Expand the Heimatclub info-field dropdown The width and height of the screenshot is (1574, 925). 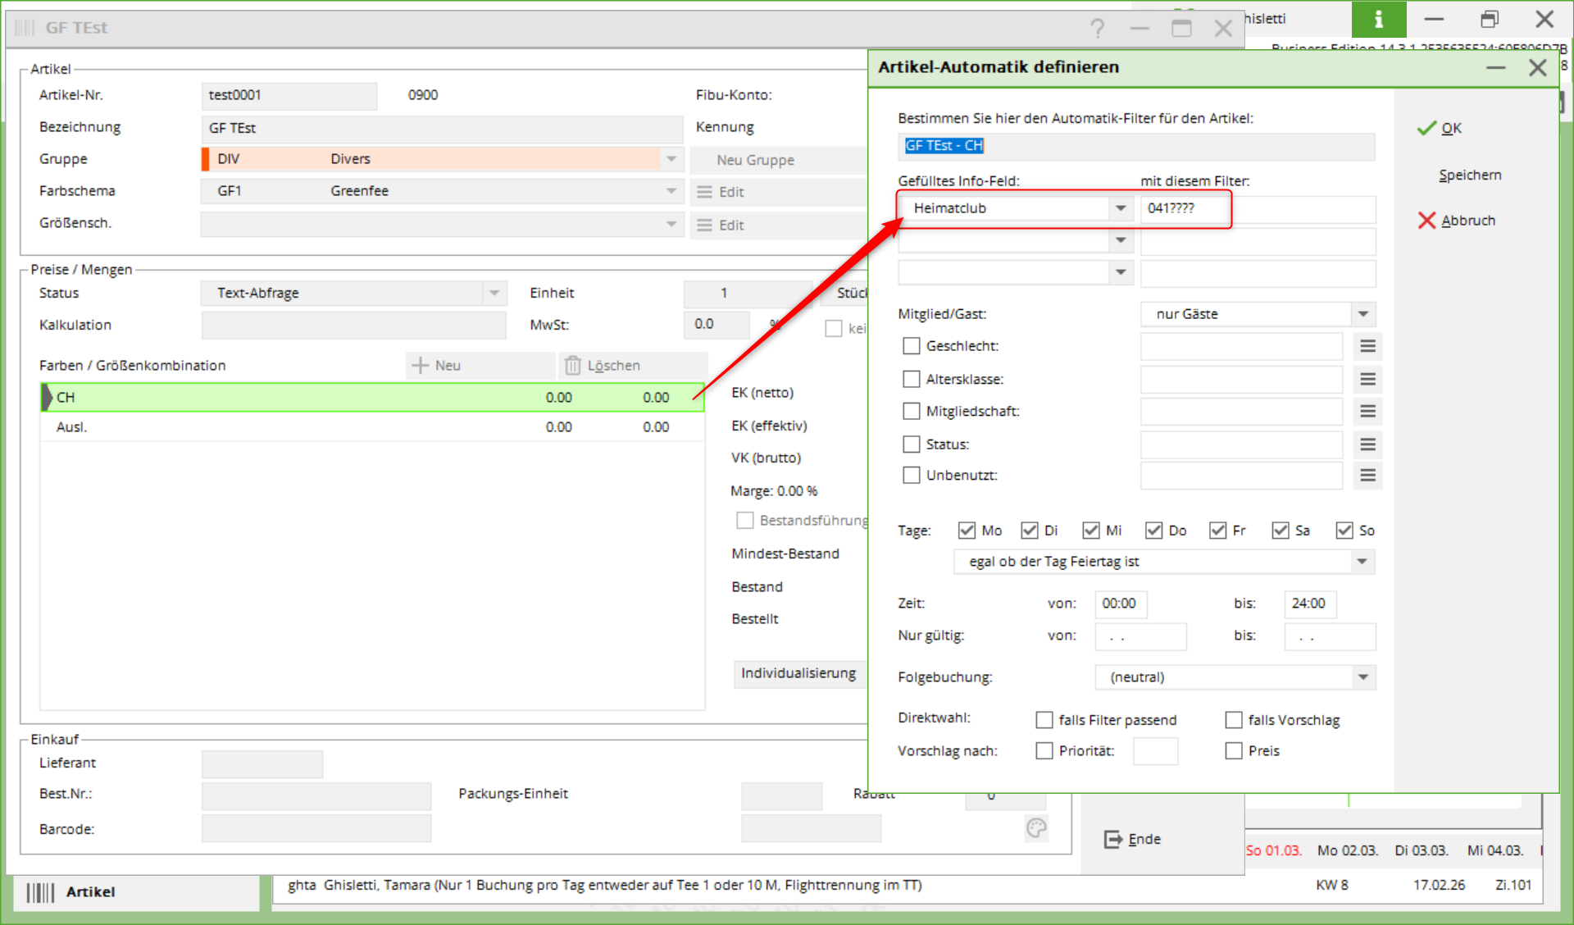tap(1120, 208)
